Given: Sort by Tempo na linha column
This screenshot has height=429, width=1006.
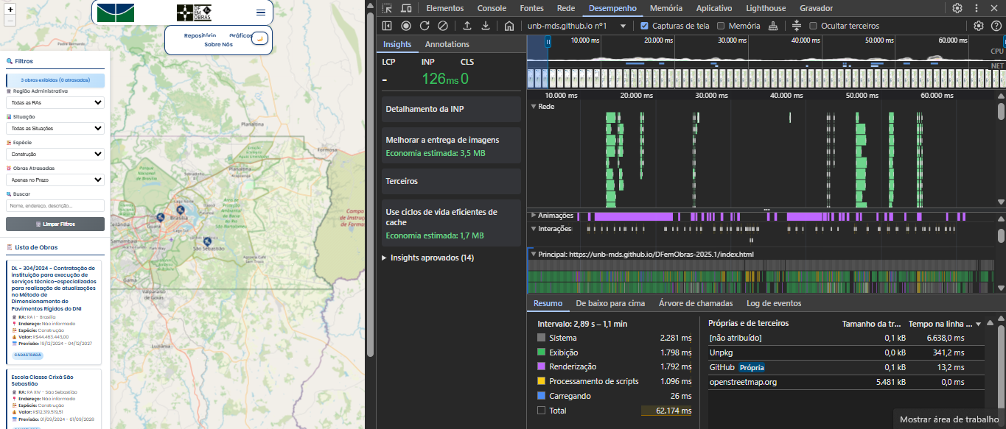Looking at the screenshot, I should (945, 323).
